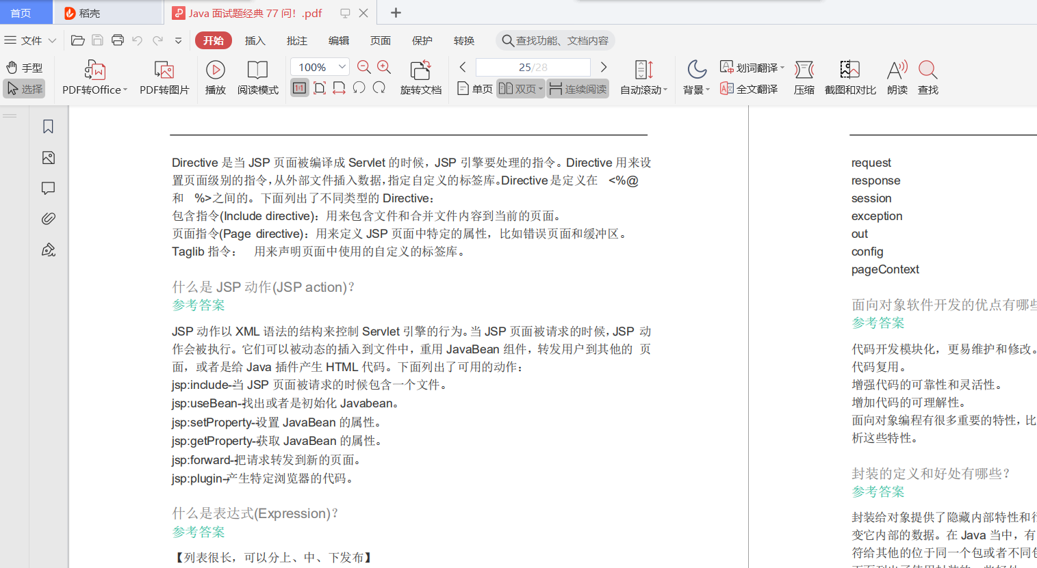Expand the PDF转Office dropdown arrow
Screen dimensions: 1037x568
[x=125, y=90]
